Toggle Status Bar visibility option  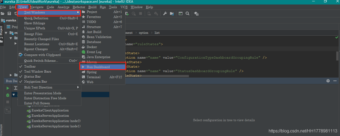49,77
